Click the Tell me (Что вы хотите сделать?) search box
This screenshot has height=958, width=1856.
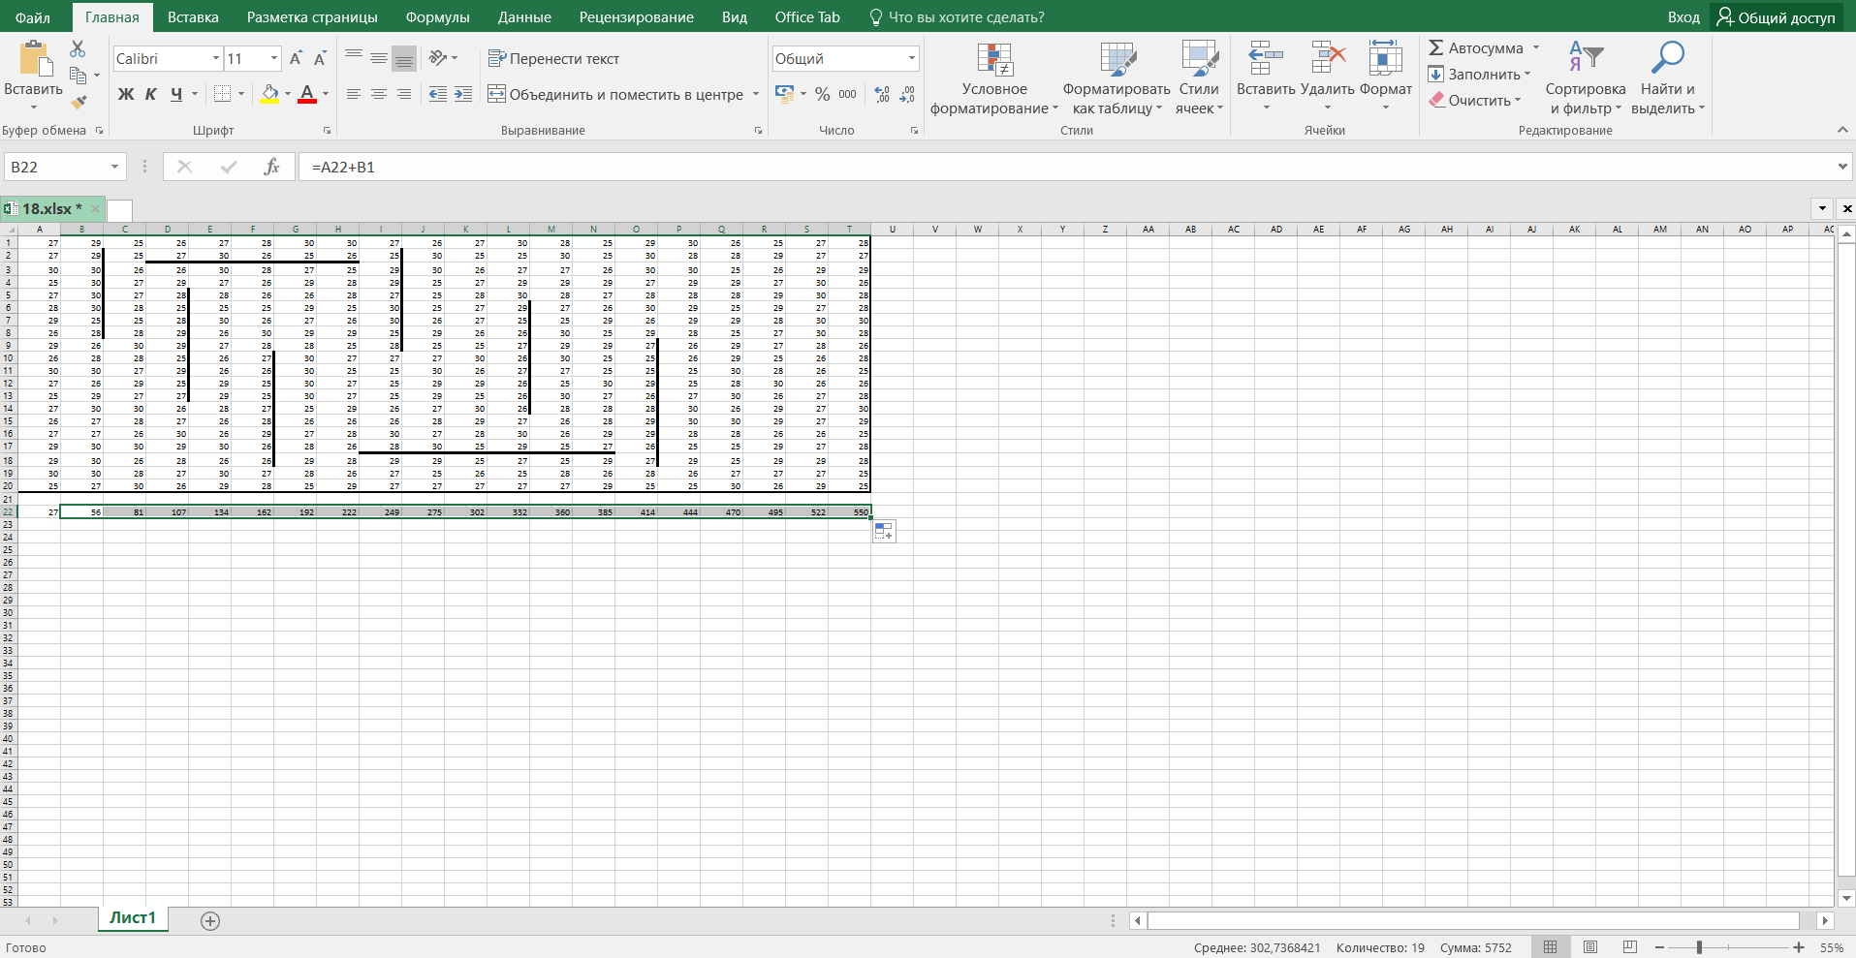957,16
